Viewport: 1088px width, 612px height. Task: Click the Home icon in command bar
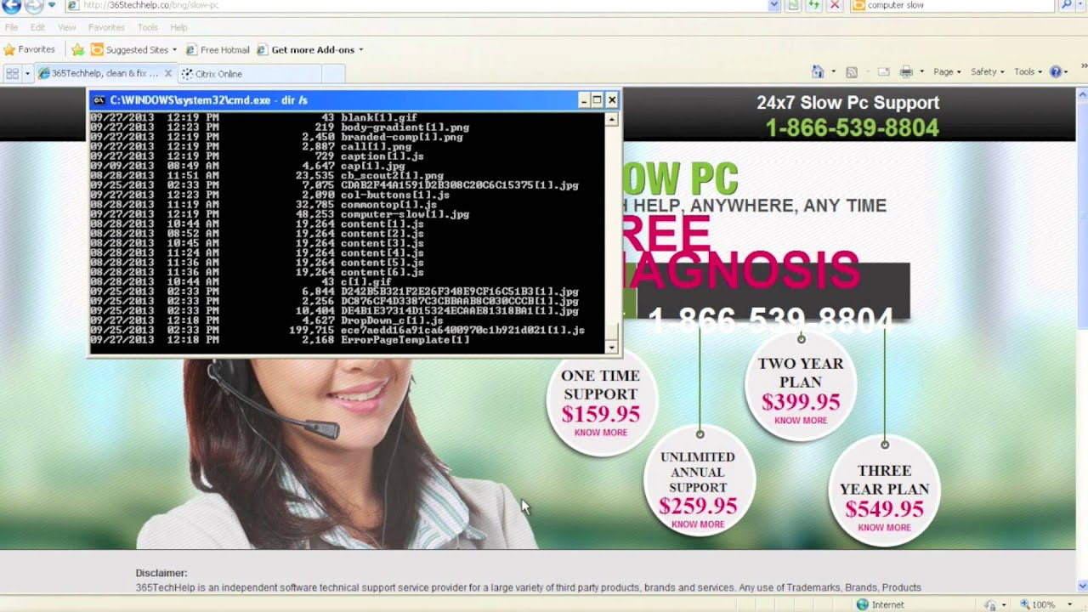pyautogui.click(x=818, y=72)
